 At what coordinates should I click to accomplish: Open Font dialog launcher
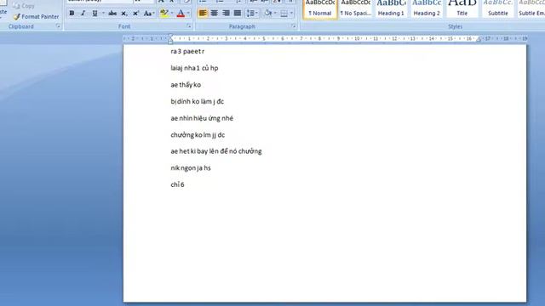[x=189, y=26]
